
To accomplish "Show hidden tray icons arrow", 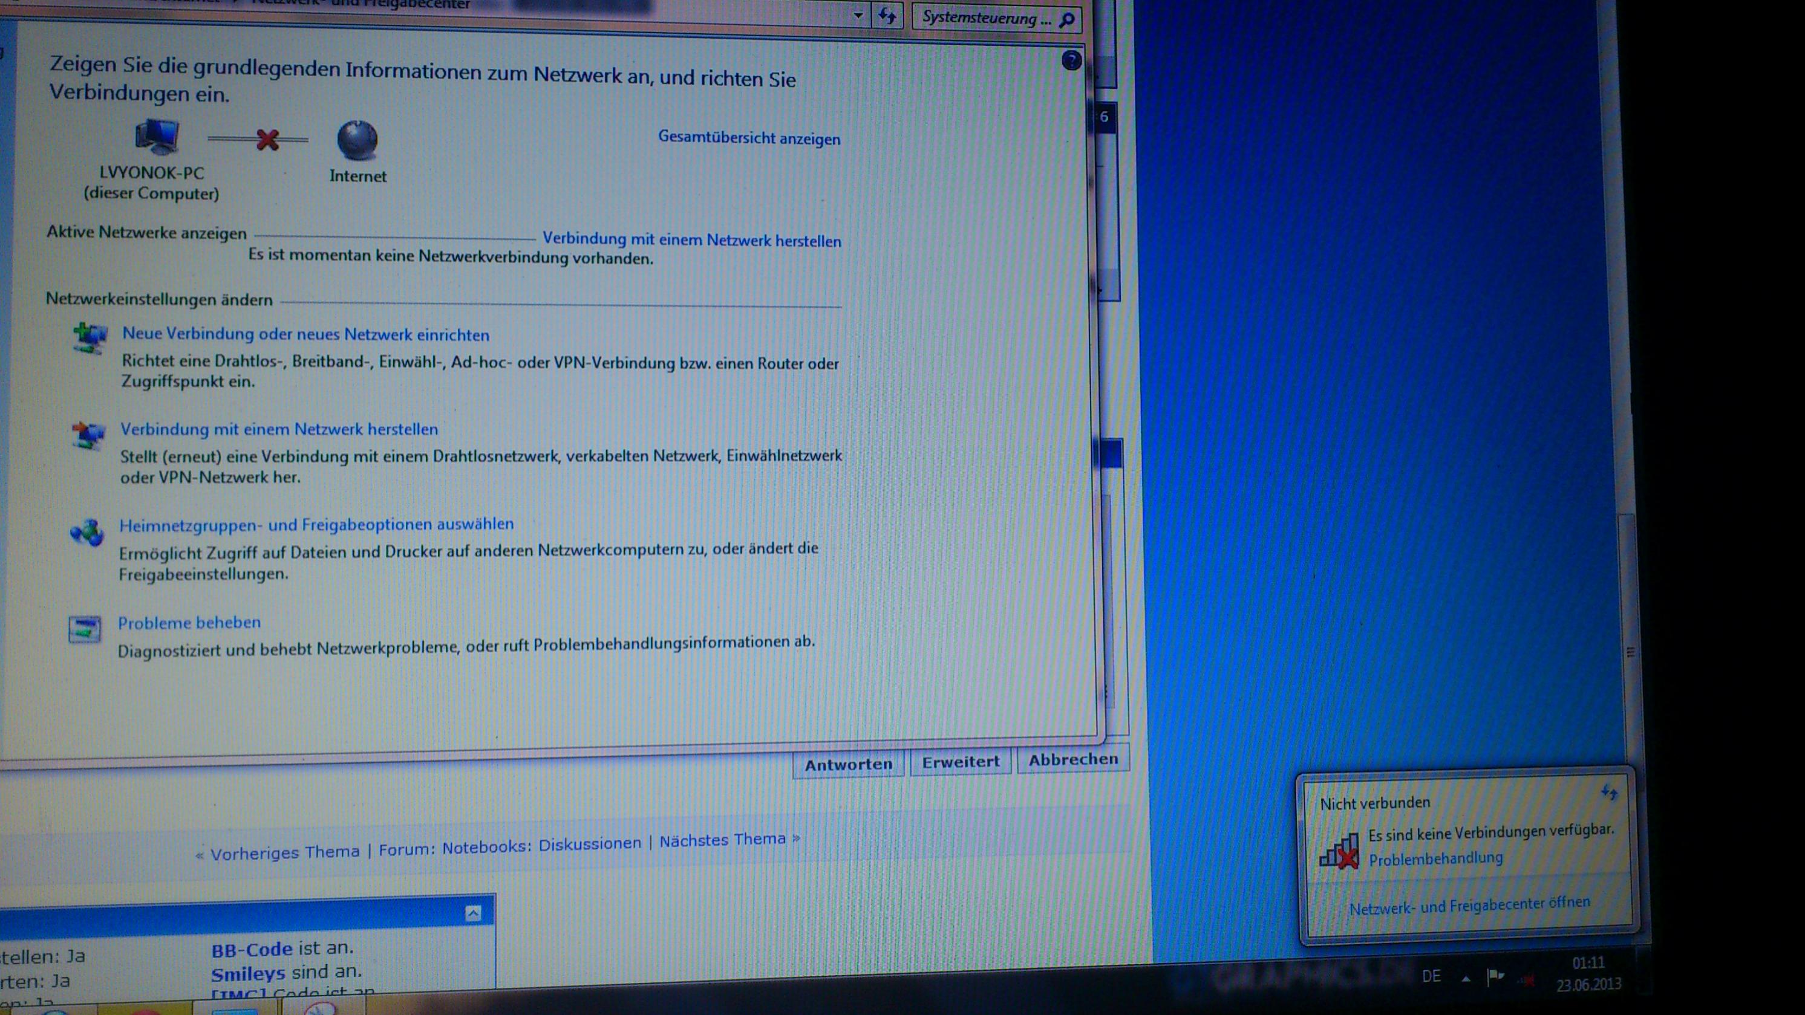I will click(x=1465, y=979).
